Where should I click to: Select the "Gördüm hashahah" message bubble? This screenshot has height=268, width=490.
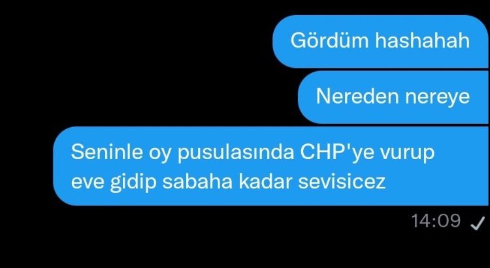click(380, 41)
